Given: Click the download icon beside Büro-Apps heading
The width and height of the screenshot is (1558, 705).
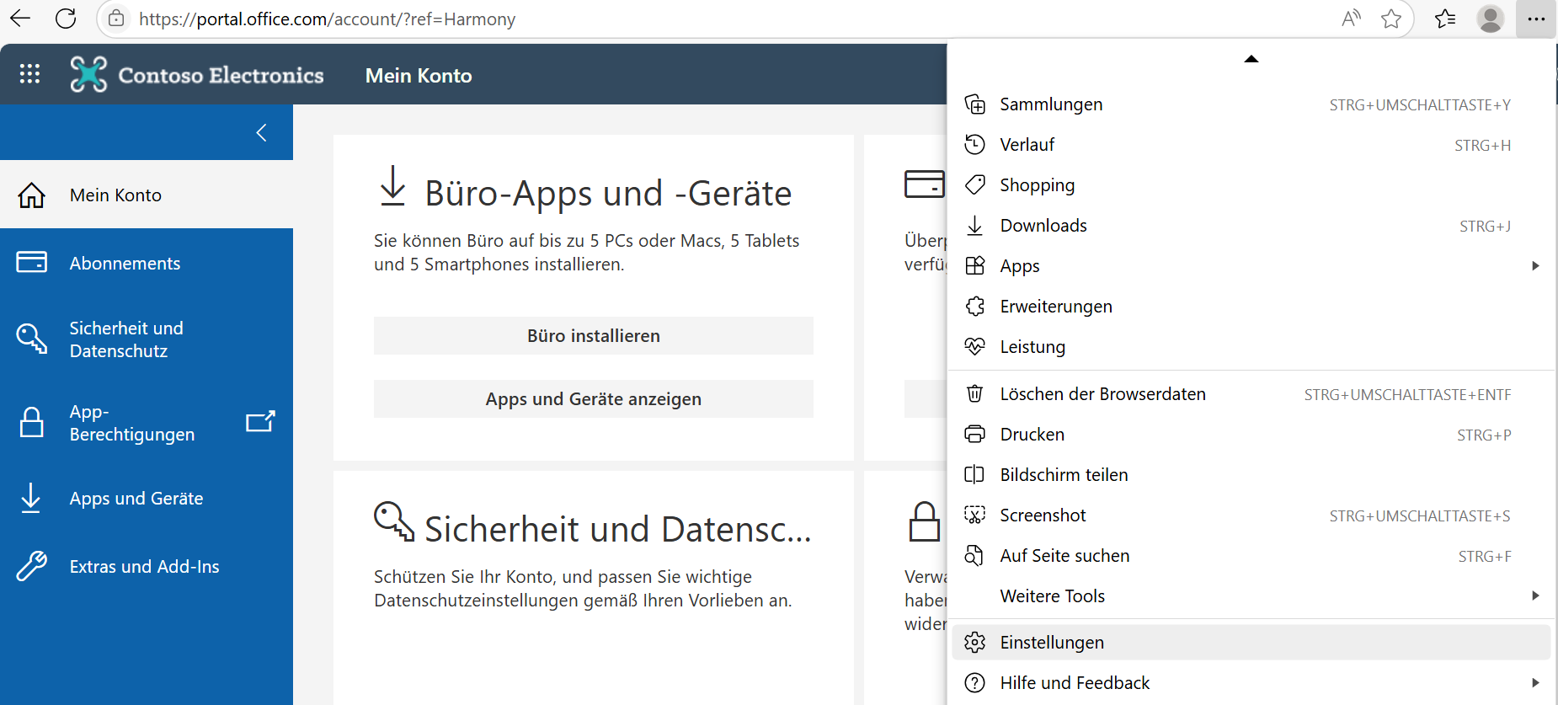Looking at the screenshot, I should pos(392,185).
